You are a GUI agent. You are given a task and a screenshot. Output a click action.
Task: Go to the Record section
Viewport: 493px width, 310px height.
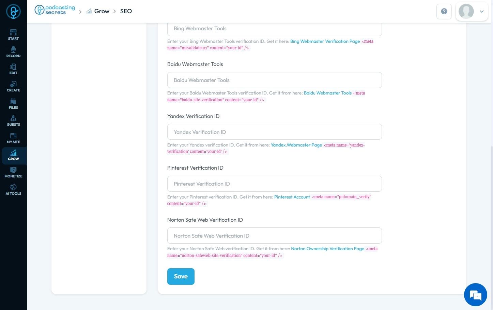[13, 52]
